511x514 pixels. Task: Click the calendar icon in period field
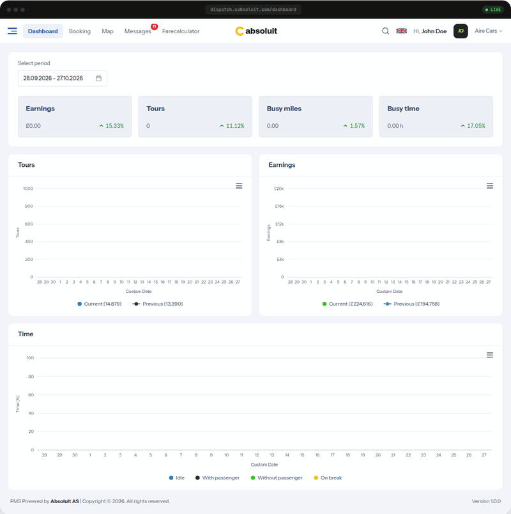click(x=98, y=79)
